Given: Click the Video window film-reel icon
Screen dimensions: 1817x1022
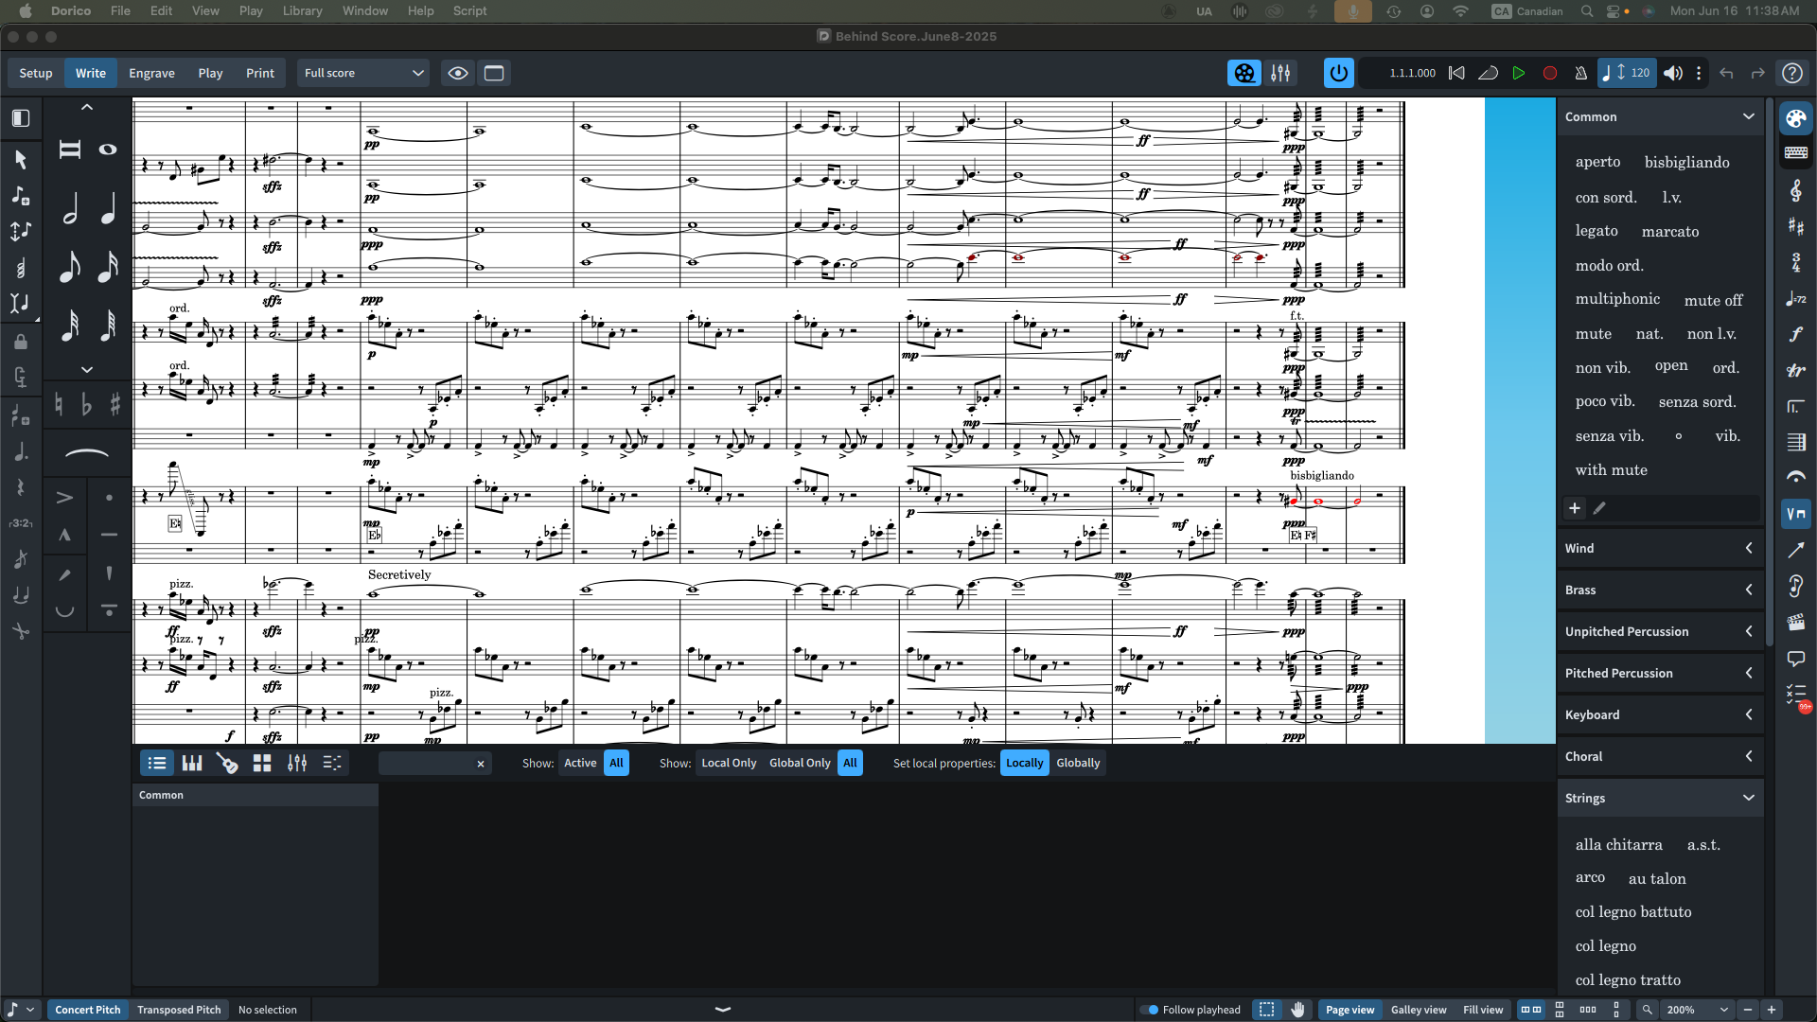Looking at the screenshot, I should [x=1244, y=73].
